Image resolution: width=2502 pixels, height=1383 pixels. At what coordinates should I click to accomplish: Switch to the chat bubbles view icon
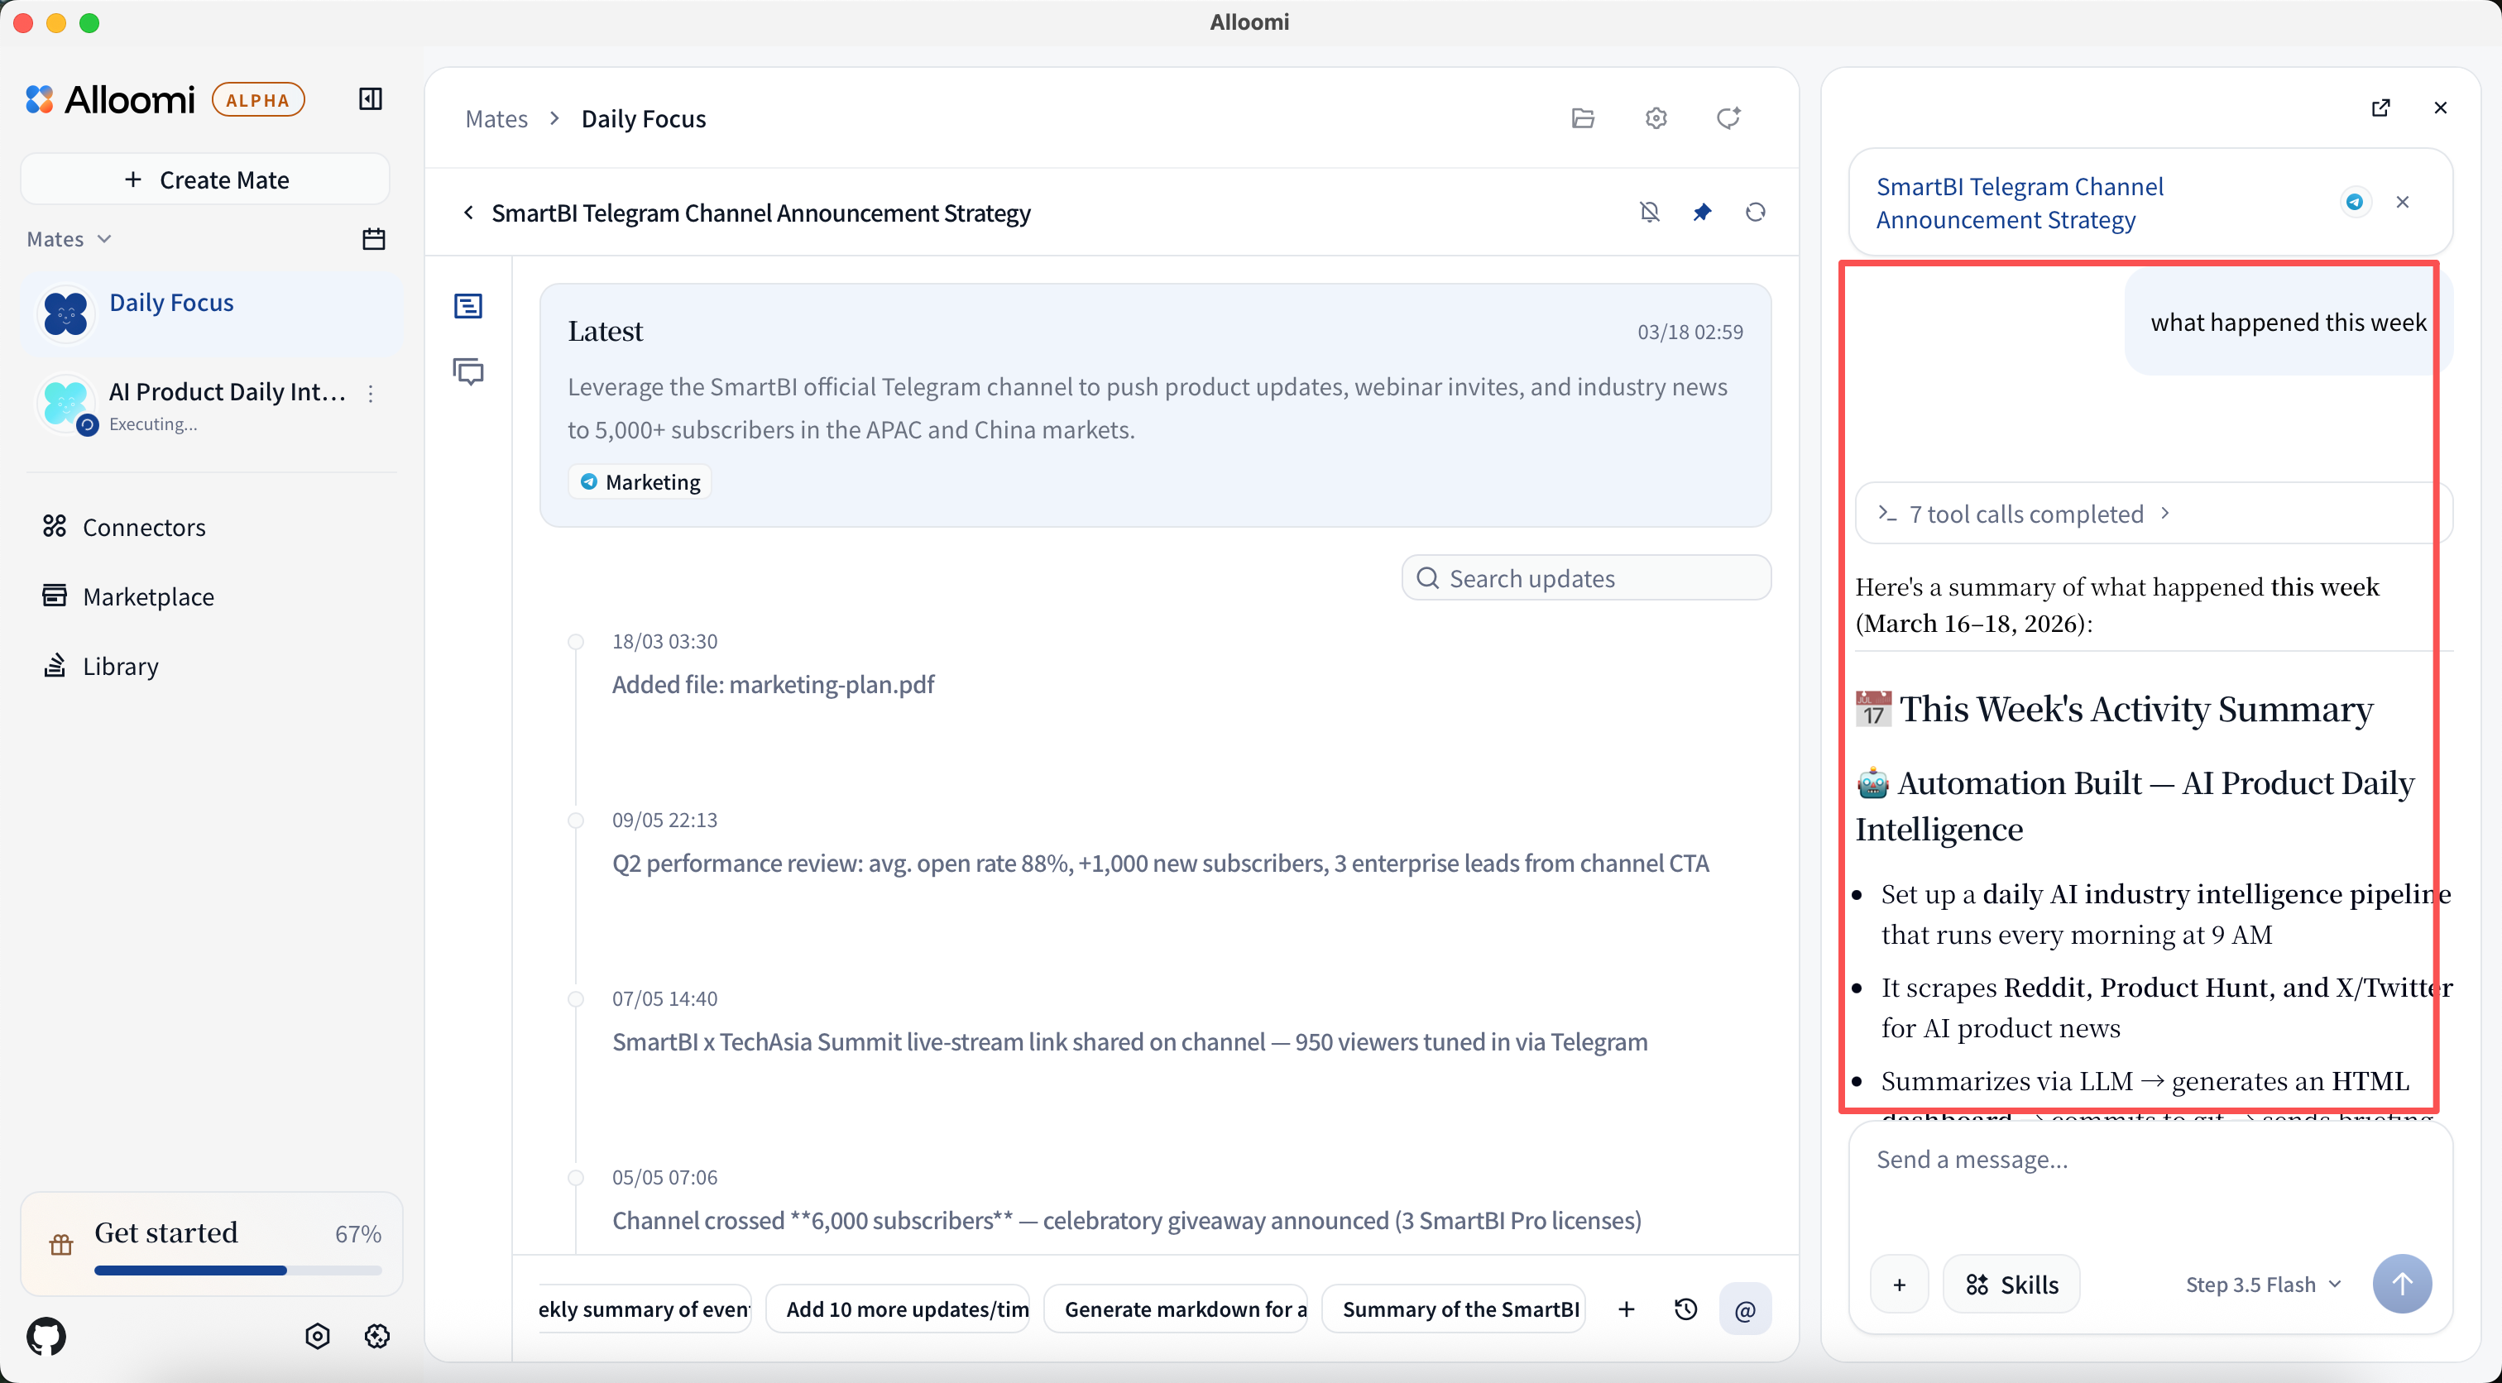click(468, 372)
